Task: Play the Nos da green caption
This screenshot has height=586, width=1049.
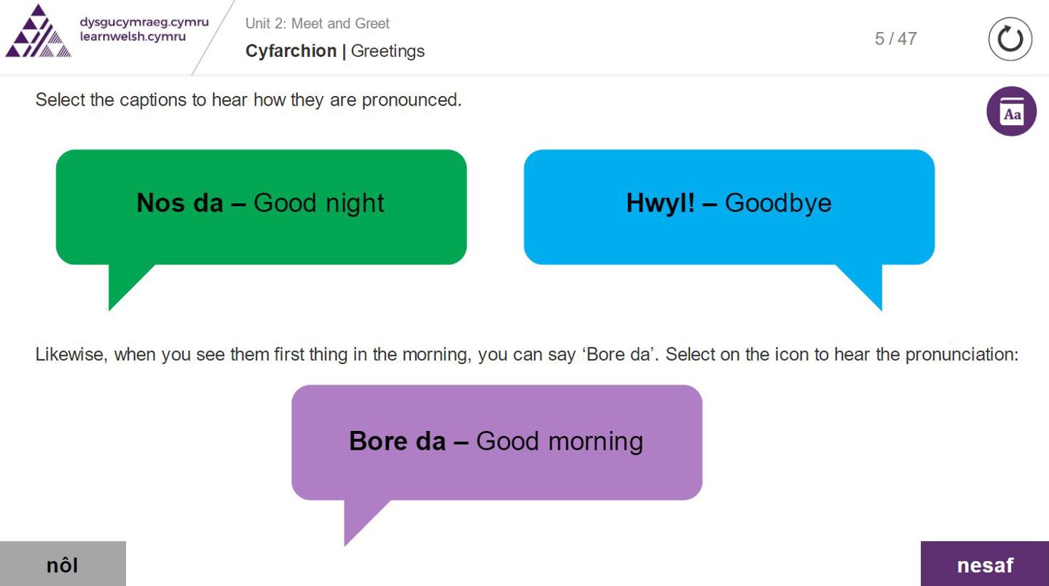Action: pyautogui.click(x=261, y=207)
